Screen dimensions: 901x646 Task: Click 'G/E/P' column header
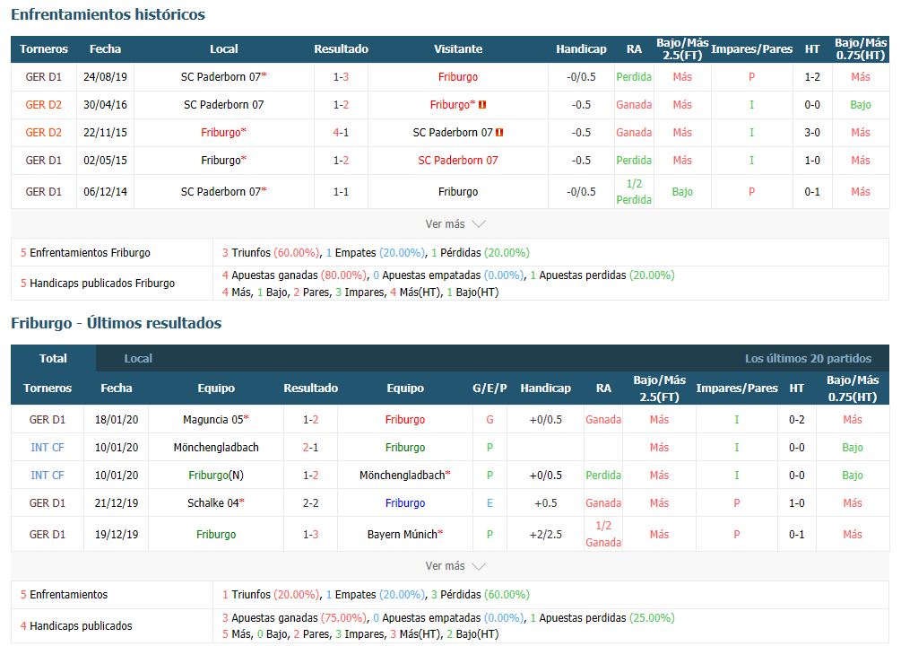click(489, 388)
